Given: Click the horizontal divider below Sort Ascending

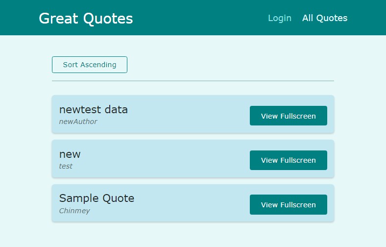Looking at the screenshot, I should [193, 80].
